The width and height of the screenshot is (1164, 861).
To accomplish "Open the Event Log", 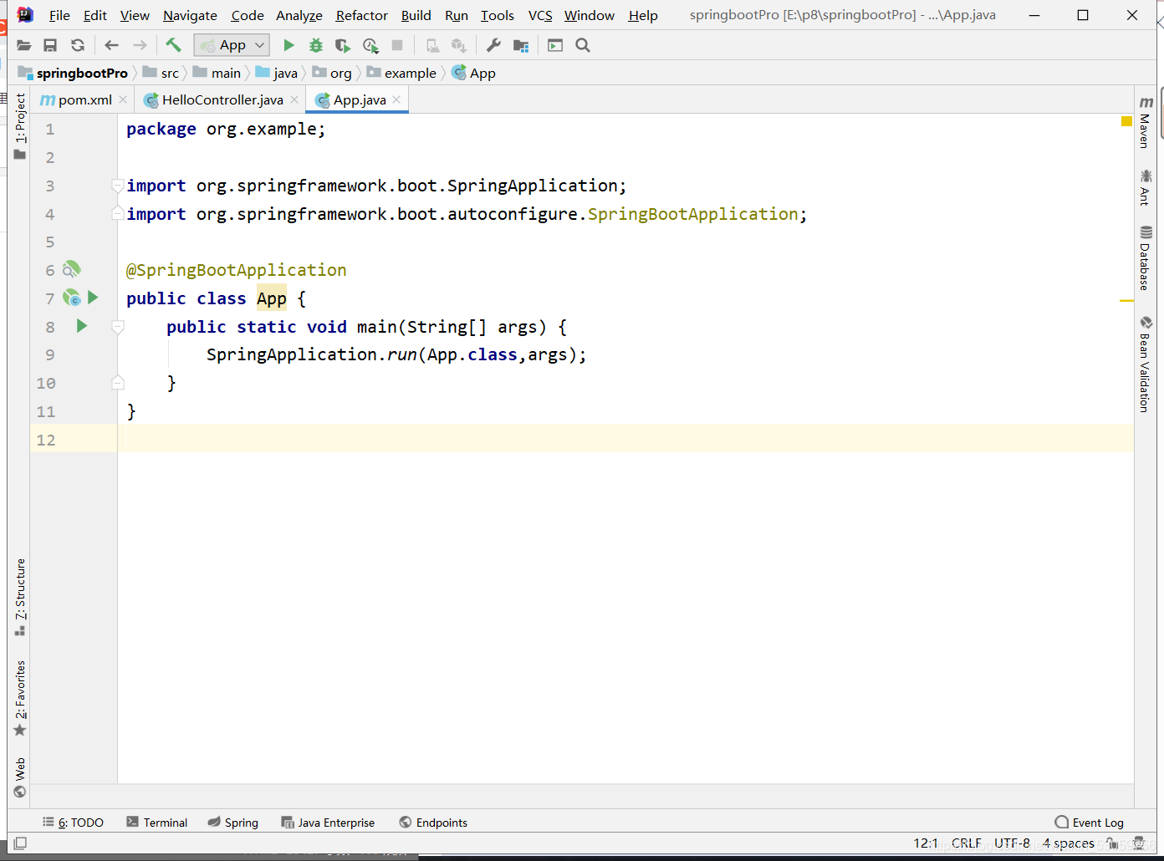I will 1090,823.
